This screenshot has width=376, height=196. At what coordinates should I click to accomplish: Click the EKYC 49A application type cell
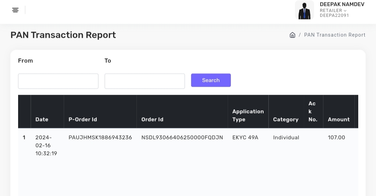[x=245, y=138]
